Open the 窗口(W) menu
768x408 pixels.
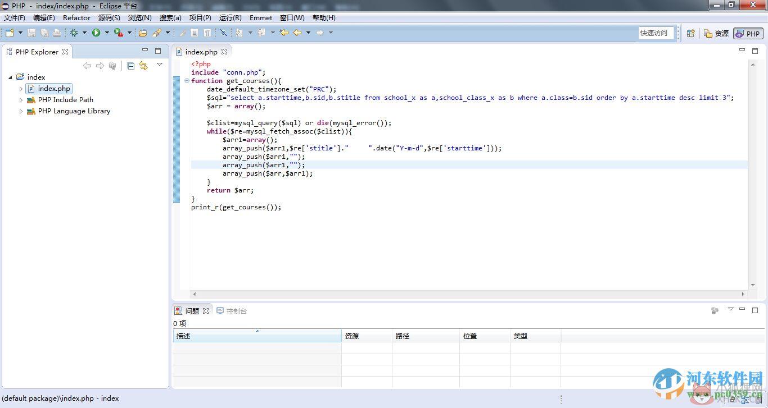(x=292, y=17)
